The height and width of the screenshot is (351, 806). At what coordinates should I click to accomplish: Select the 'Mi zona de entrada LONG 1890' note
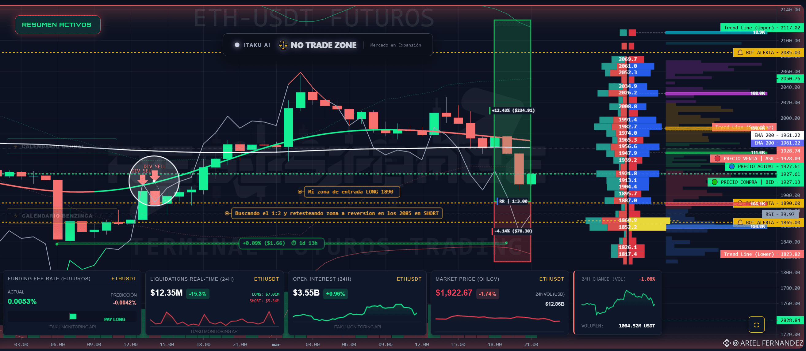pos(352,192)
